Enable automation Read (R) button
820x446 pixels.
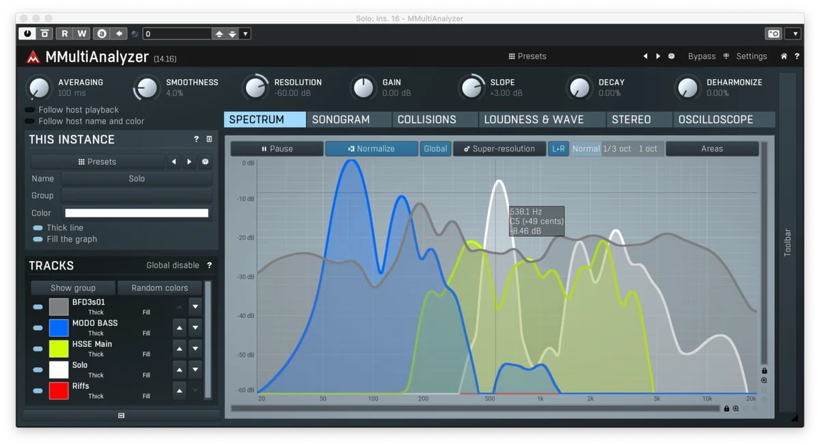pos(65,33)
